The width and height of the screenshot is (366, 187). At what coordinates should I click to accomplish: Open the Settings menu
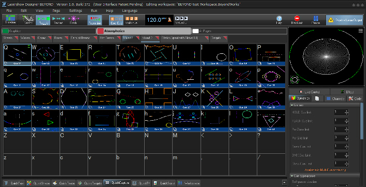(x=76, y=11)
